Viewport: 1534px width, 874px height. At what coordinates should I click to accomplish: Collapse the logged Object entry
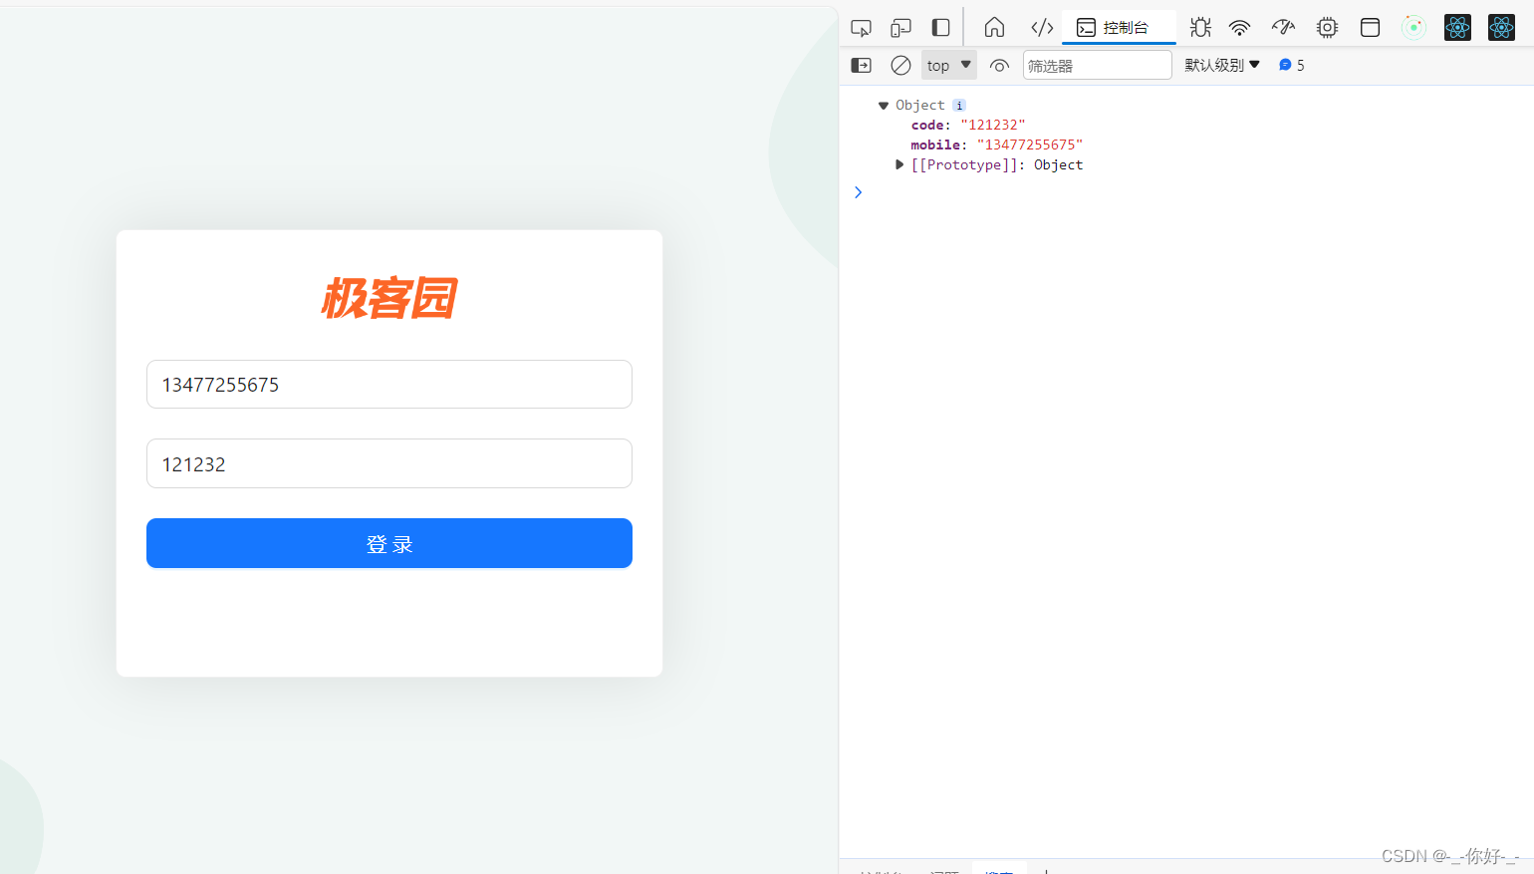(884, 106)
